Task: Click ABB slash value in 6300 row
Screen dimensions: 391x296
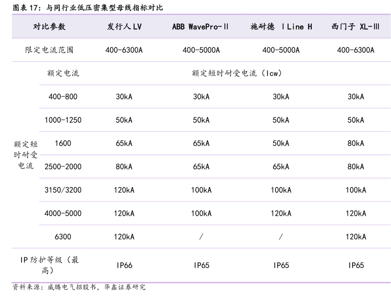Action: tap(201, 237)
